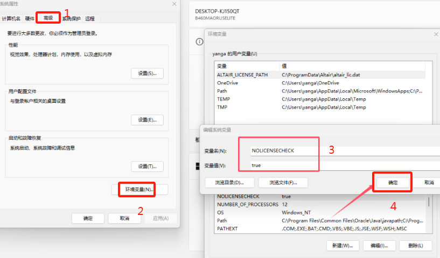
Task: Click 设置(E)... for user profiles
Action: (x=148, y=120)
